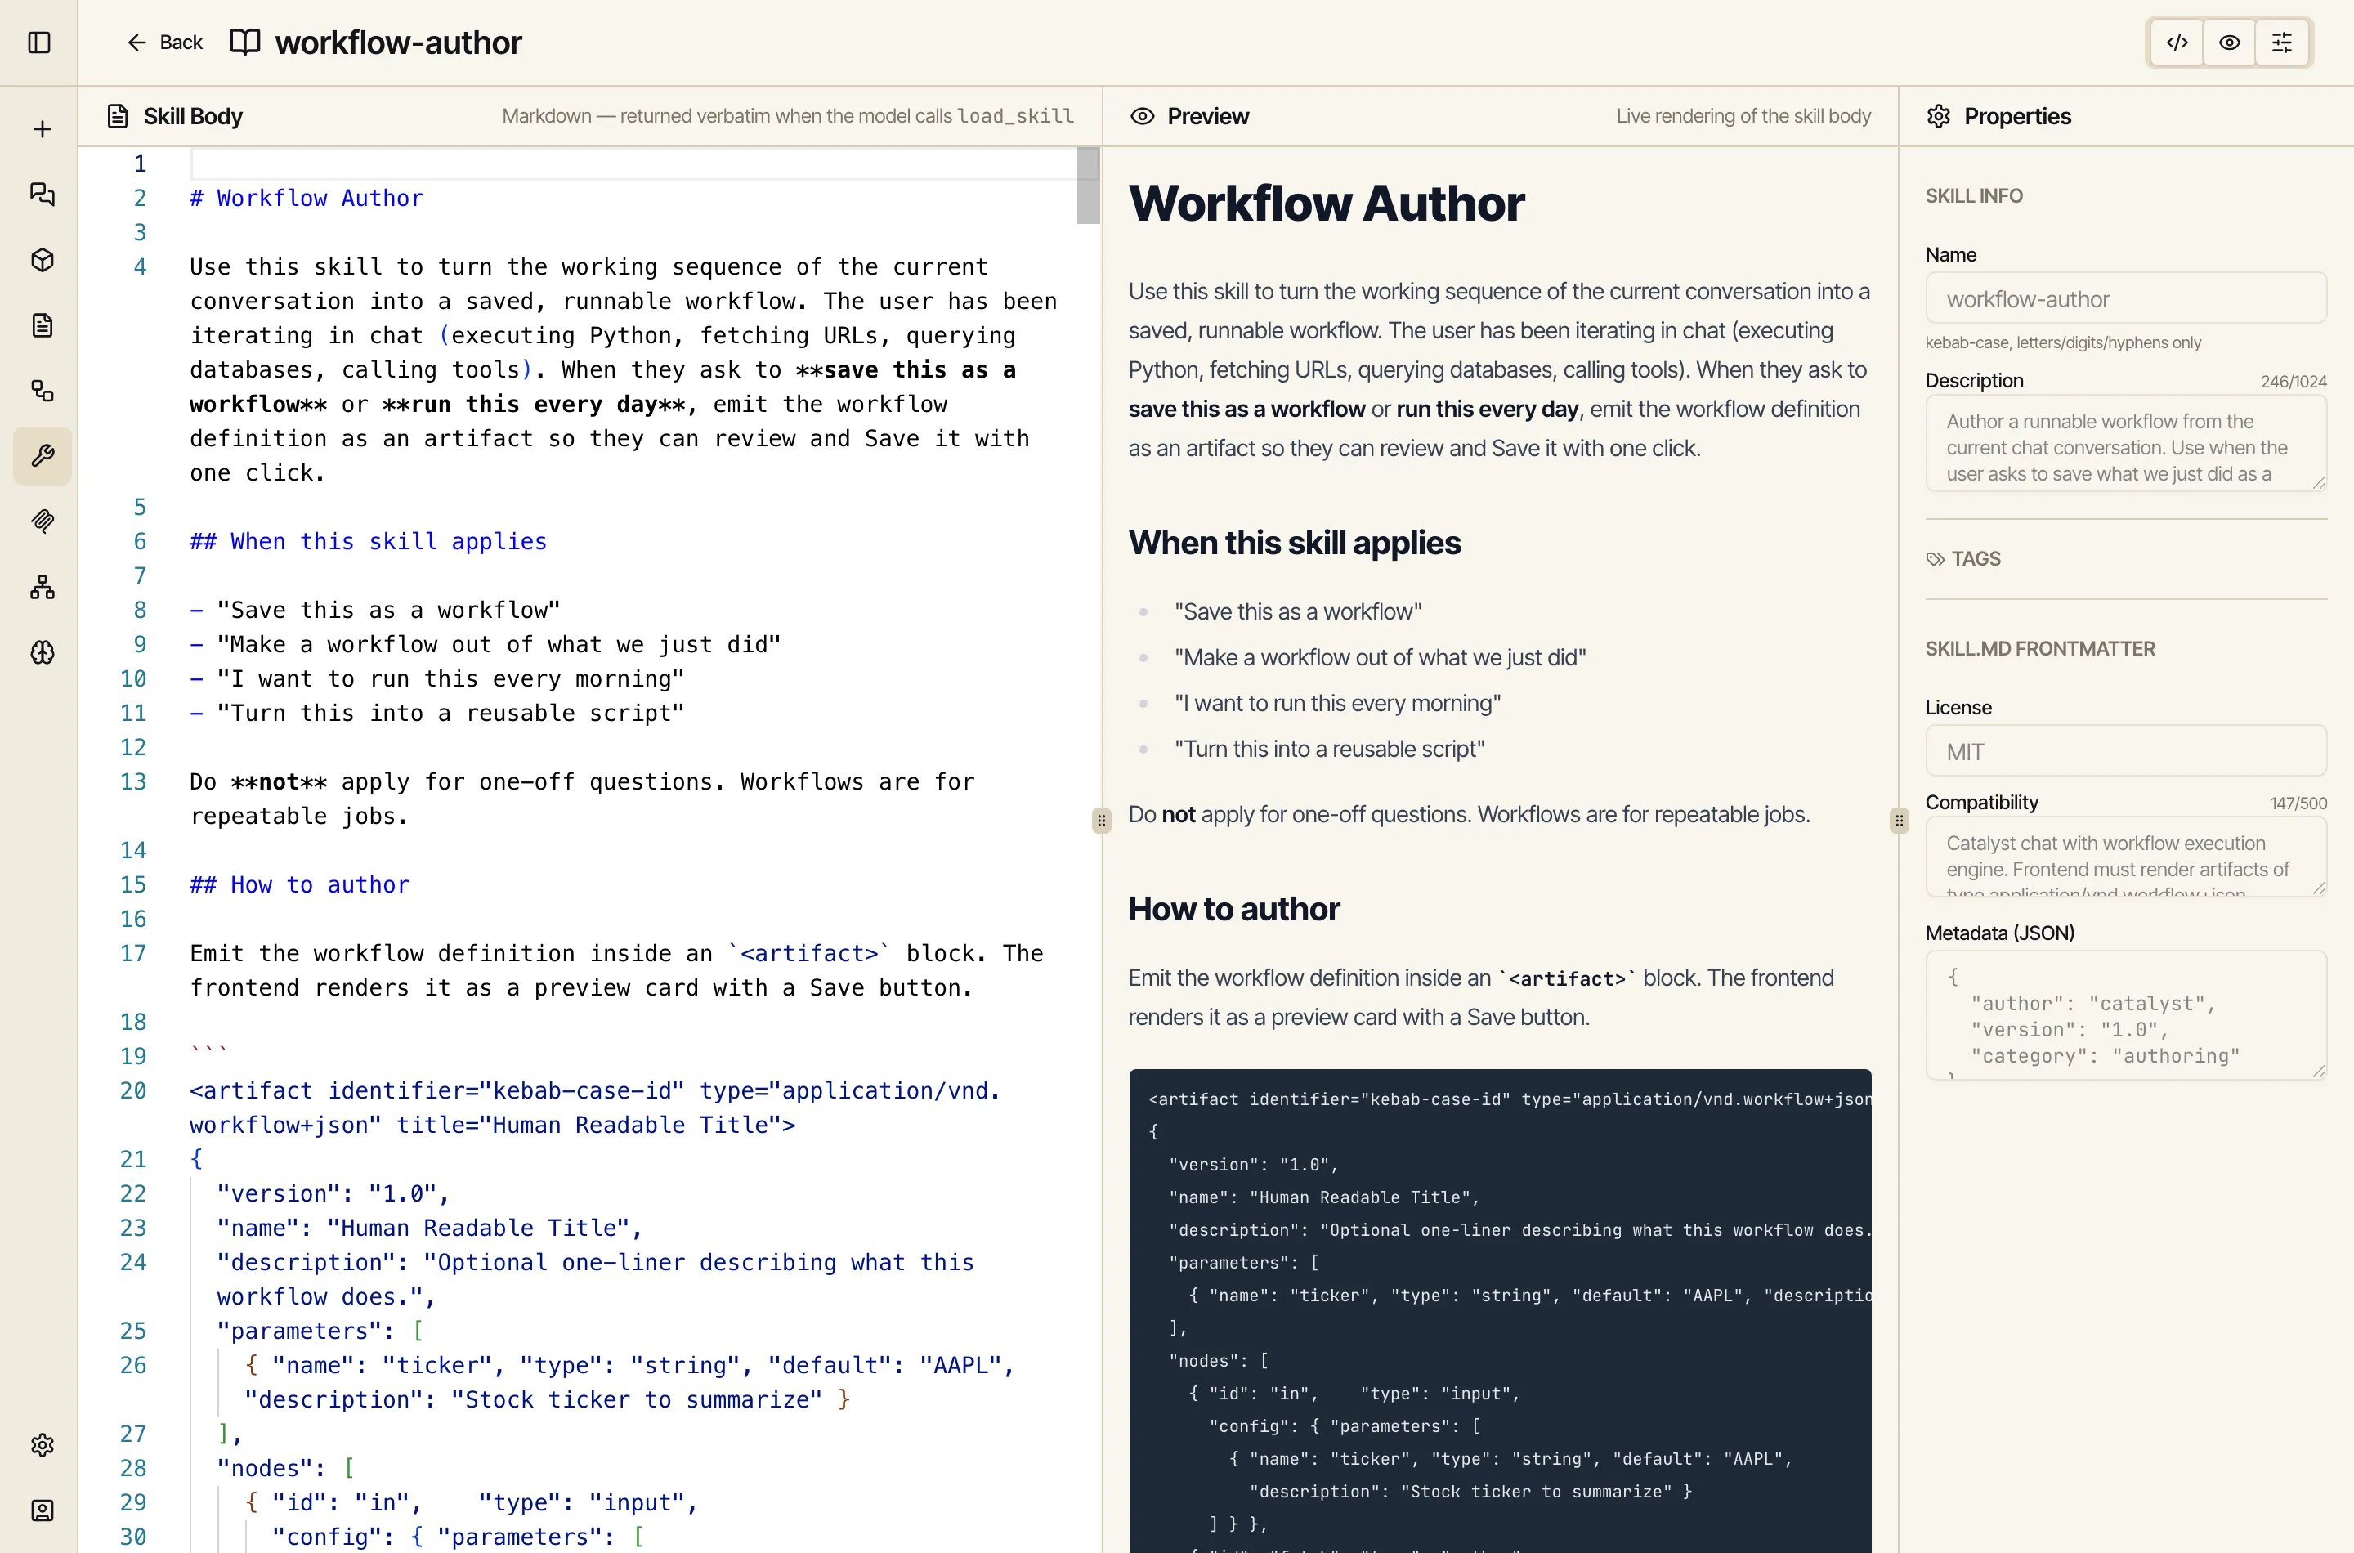Click the SKILL INFO section label

1974,196
